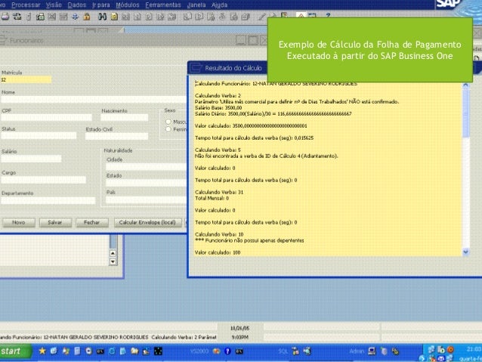Click the first record navigation icon

click(125, 17)
